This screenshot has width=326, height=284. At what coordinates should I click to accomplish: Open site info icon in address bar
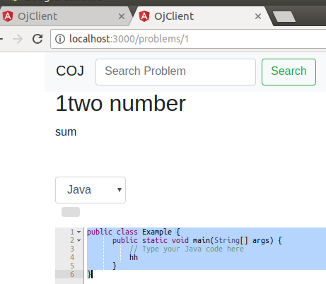coord(60,39)
